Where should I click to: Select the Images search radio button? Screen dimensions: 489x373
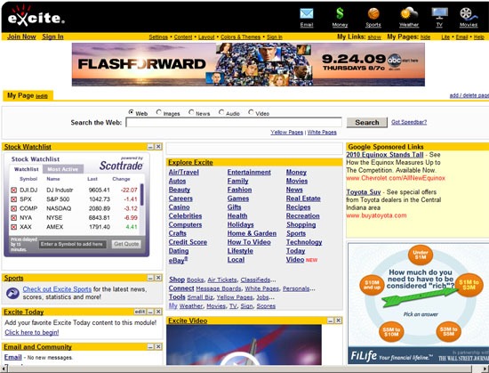click(x=159, y=112)
